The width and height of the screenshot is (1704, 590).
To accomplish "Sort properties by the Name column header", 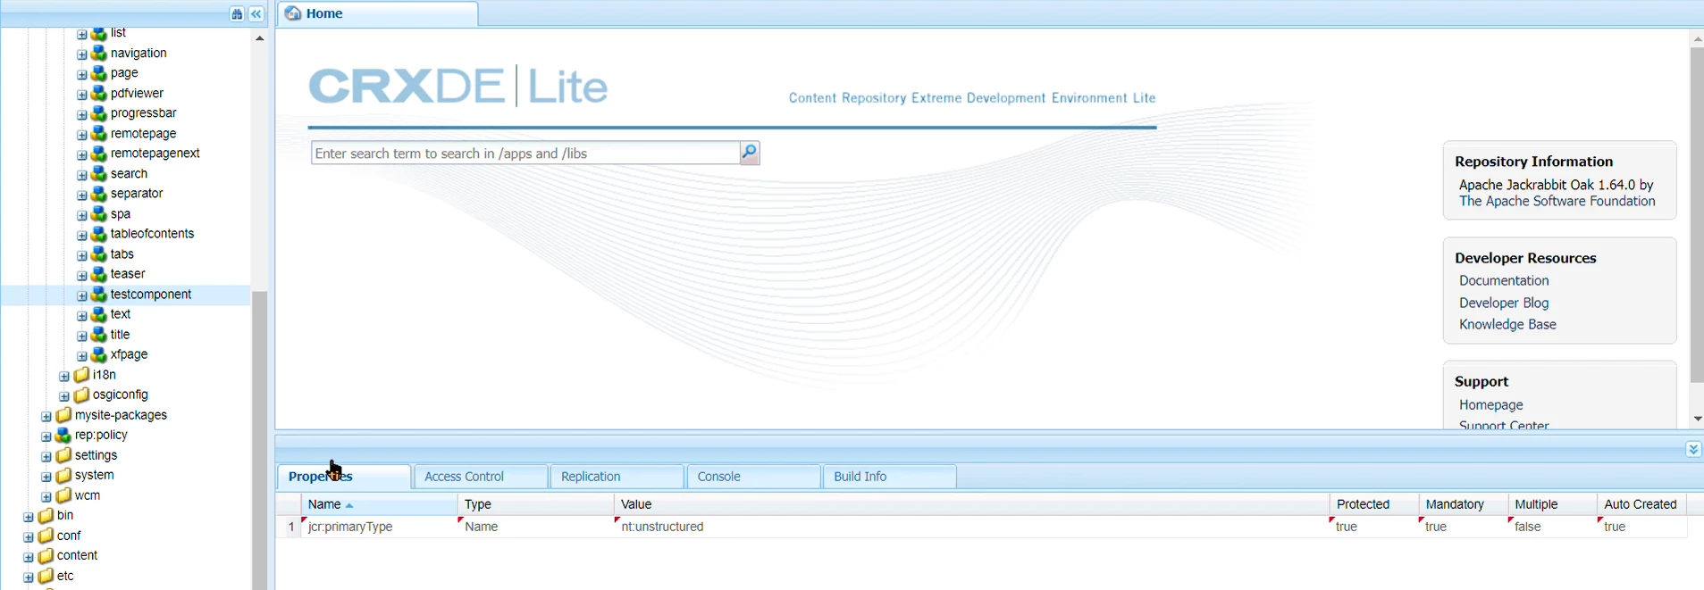I will pos(380,504).
